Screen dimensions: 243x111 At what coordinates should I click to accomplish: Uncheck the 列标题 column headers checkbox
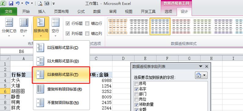click(68, 33)
